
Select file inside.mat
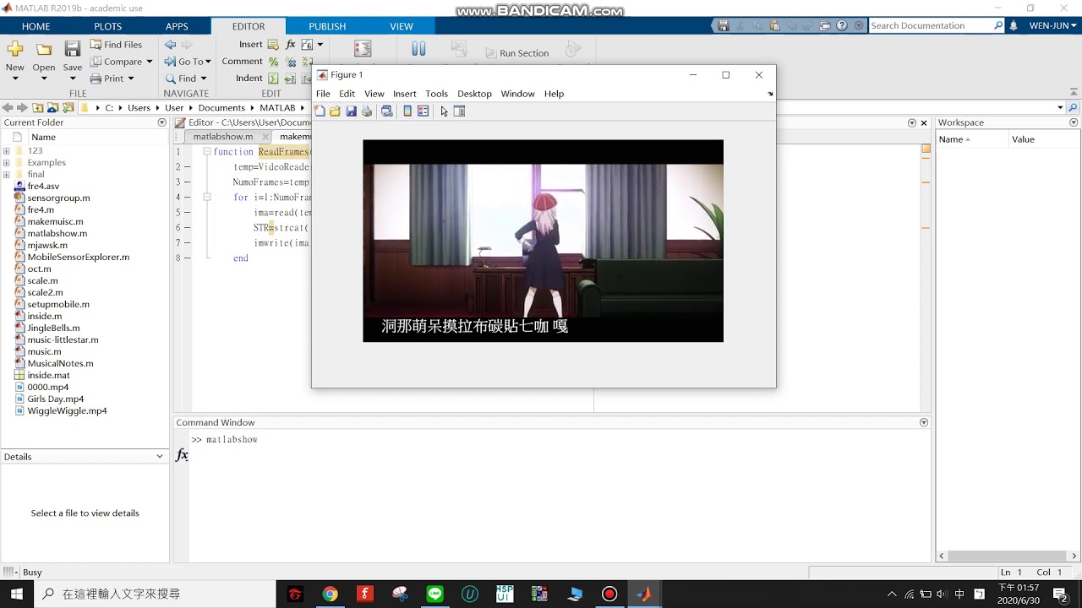coord(48,376)
